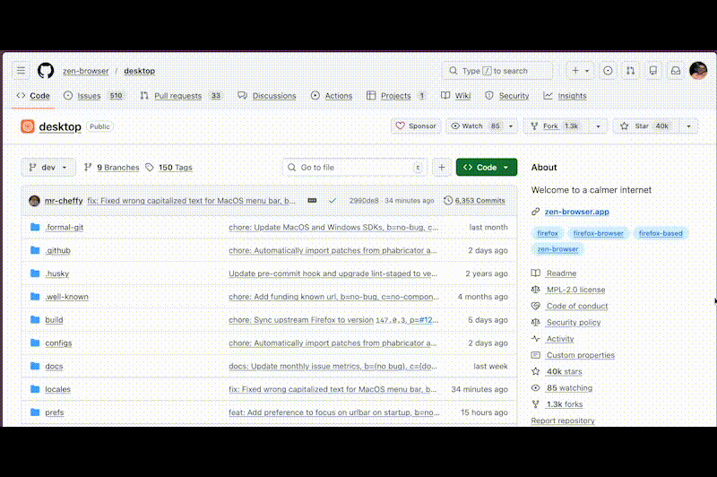The image size is (717, 477).
Task: Open the Activity link in About
Action: pyautogui.click(x=560, y=339)
